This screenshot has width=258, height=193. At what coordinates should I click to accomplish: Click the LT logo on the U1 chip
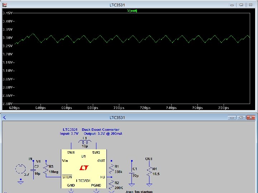pos(84,168)
